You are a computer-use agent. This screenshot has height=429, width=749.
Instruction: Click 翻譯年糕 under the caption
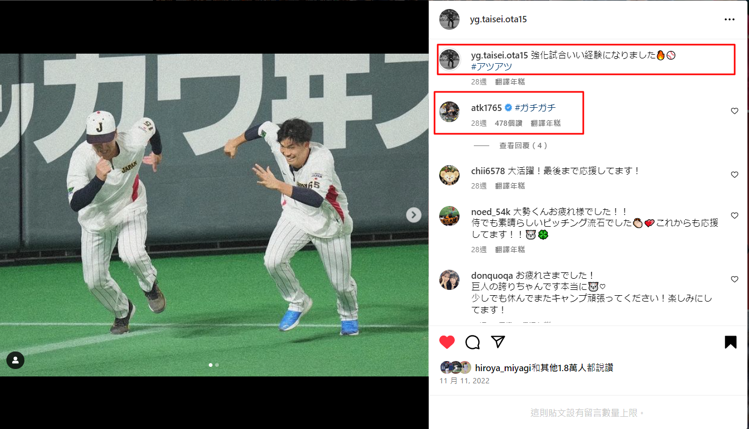(510, 82)
